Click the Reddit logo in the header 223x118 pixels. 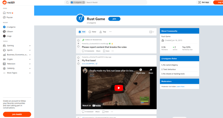(9, 2)
